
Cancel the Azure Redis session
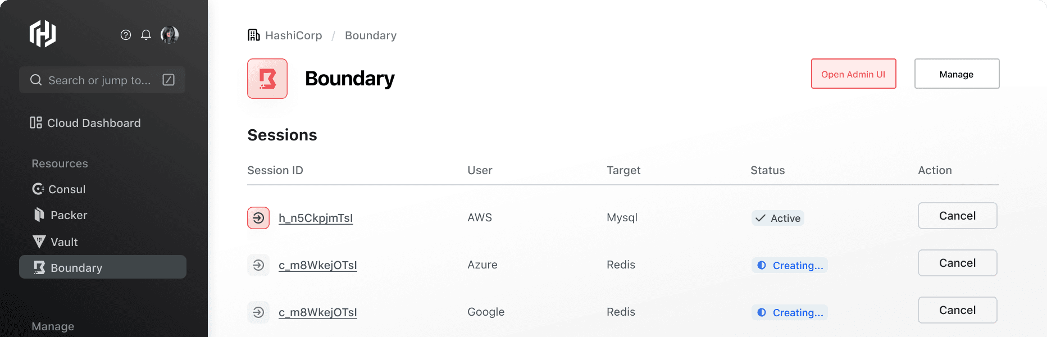958,263
